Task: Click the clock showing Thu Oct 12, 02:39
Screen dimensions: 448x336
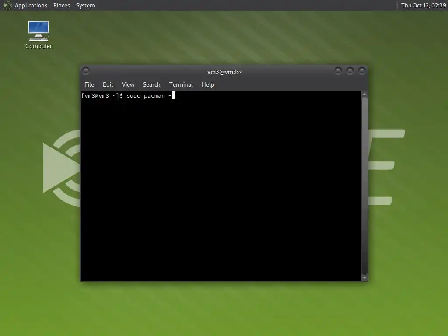Action: tap(423, 5)
